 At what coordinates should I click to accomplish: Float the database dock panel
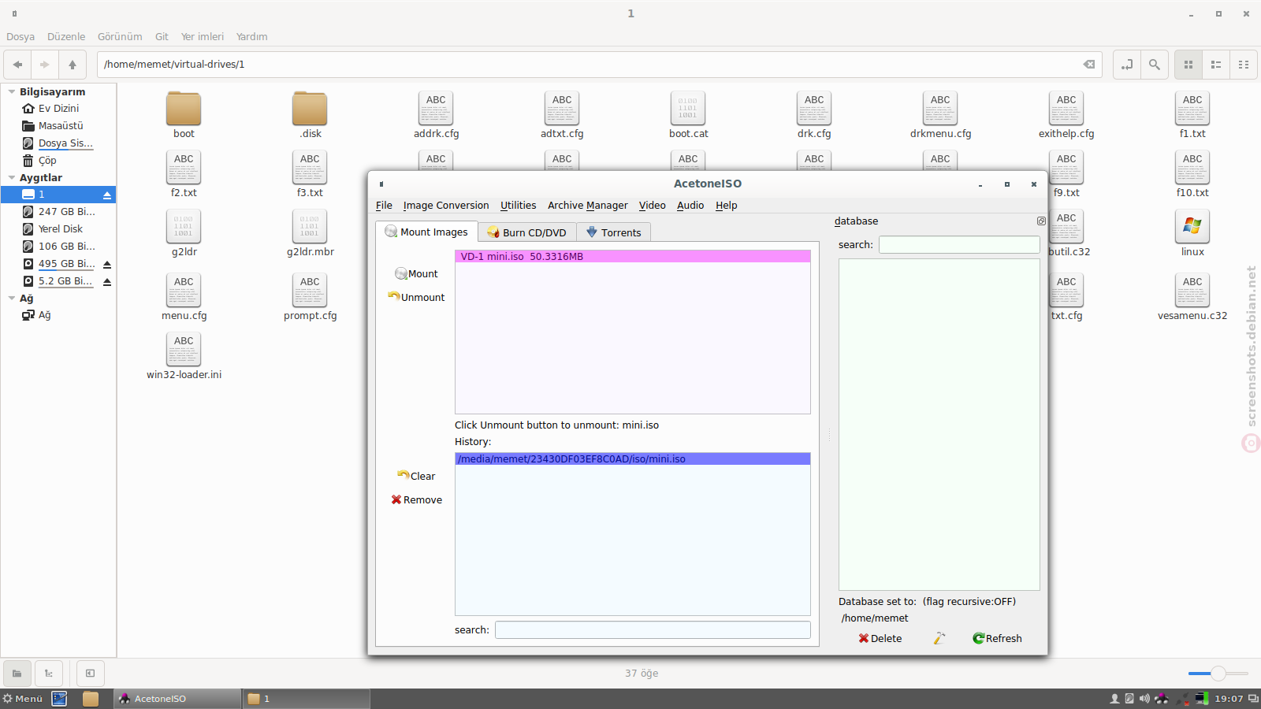1041,221
